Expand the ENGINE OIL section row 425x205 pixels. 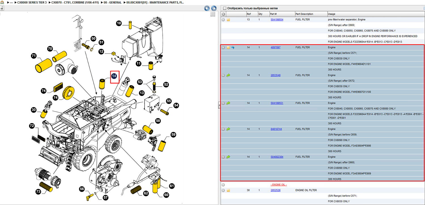coord(223,185)
